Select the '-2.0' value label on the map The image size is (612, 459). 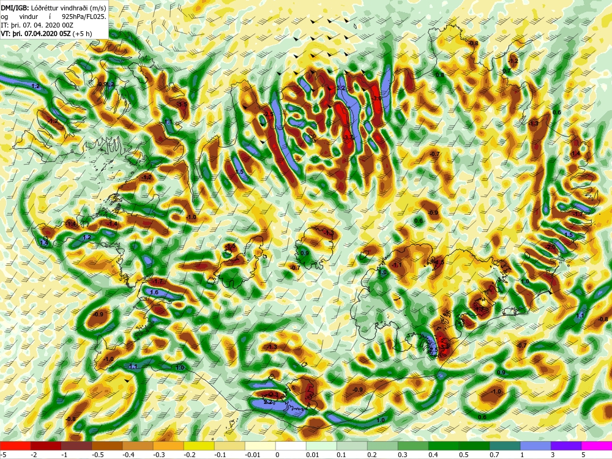click(550, 247)
